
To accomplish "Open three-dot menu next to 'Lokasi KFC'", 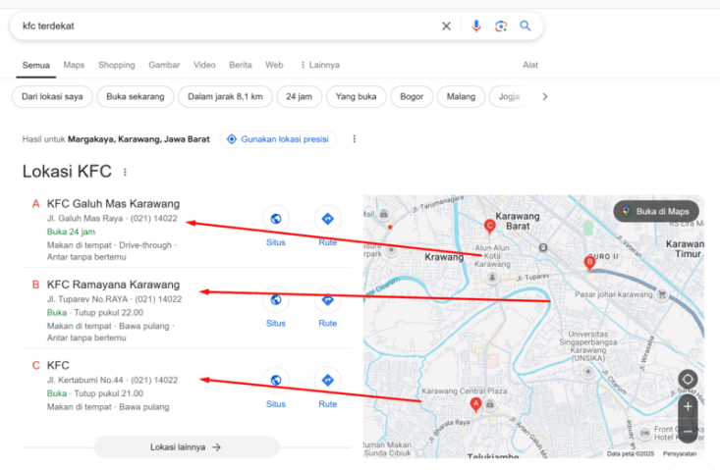I will point(125,172).
